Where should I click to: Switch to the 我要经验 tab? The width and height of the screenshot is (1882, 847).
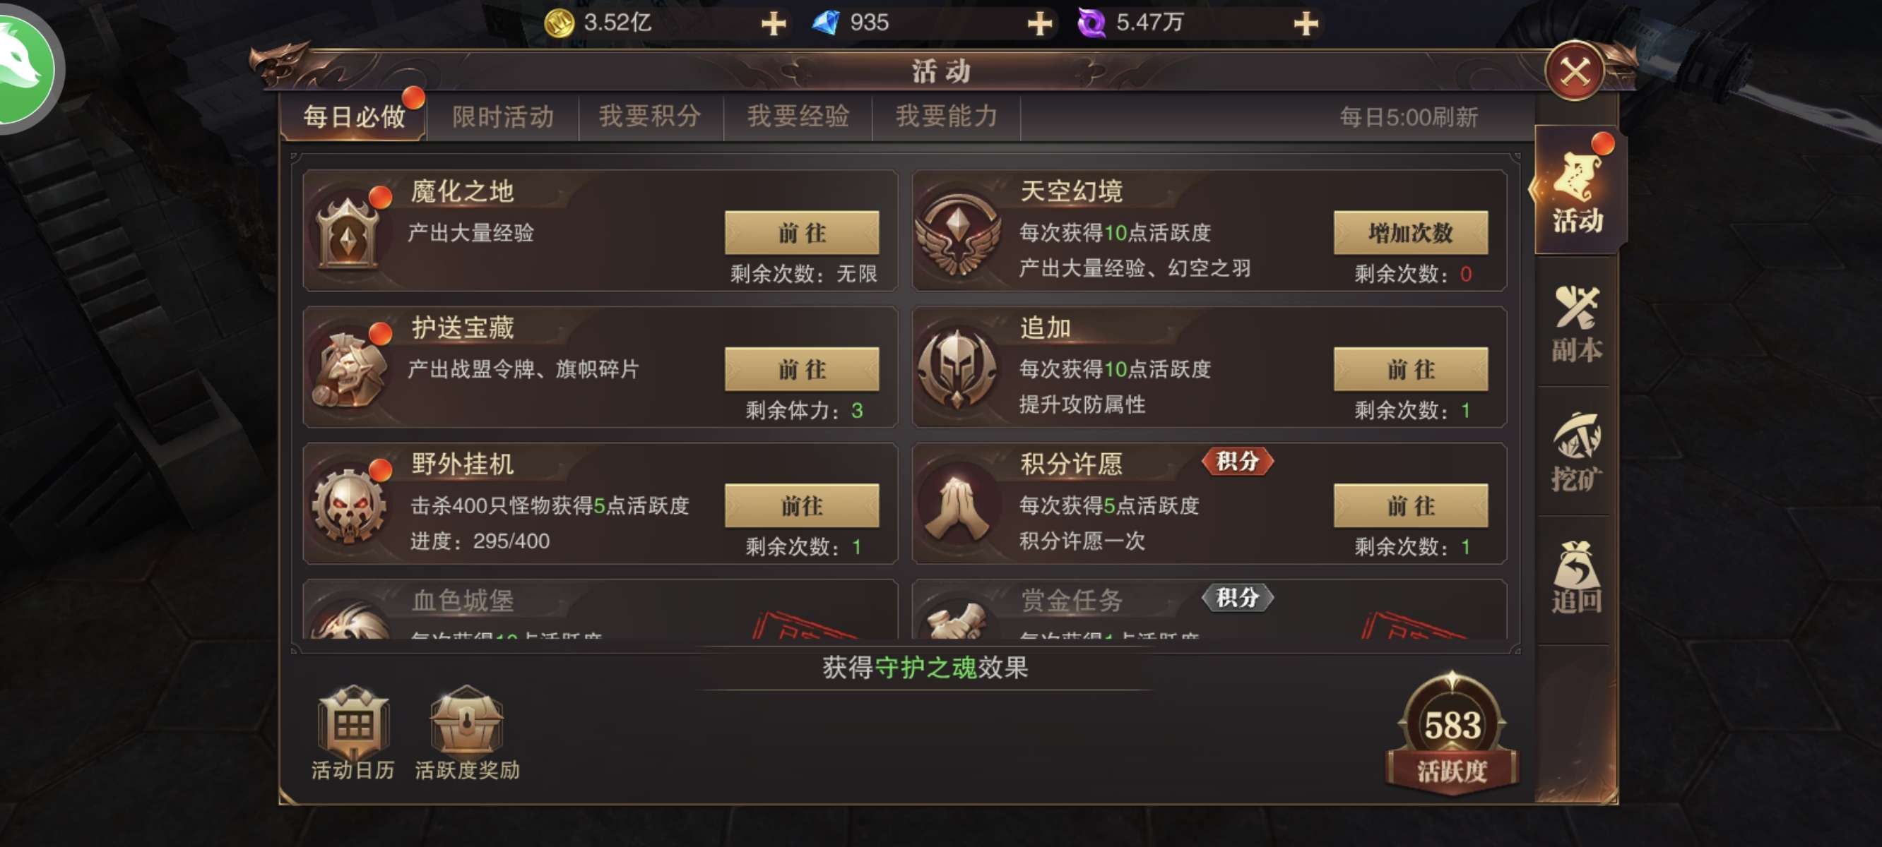click(798, 117)
